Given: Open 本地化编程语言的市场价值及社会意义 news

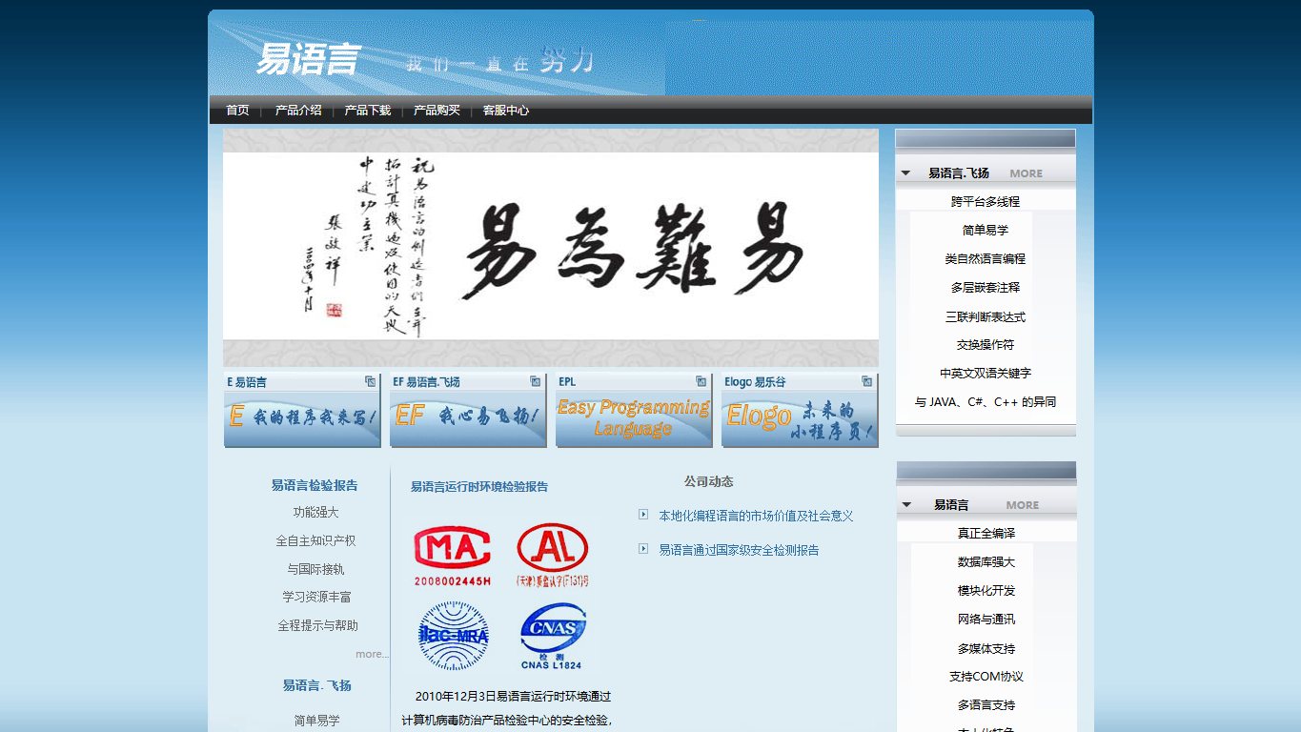Looking at the screenshot, I should coord(756,516).
